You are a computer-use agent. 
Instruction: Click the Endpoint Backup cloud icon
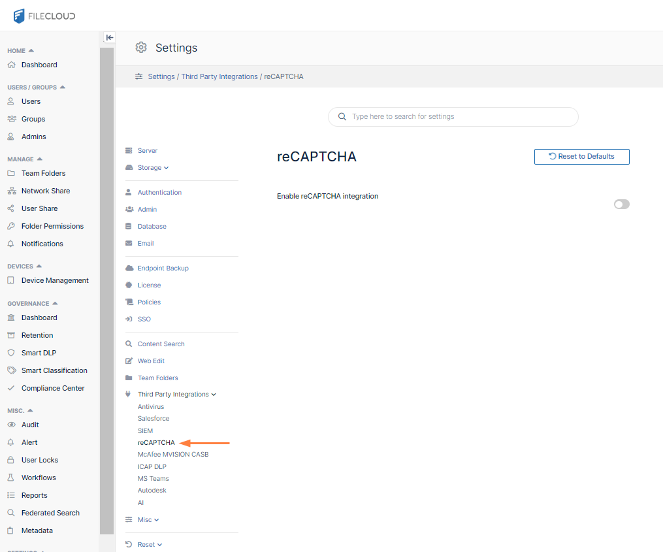tap(129, 268)
